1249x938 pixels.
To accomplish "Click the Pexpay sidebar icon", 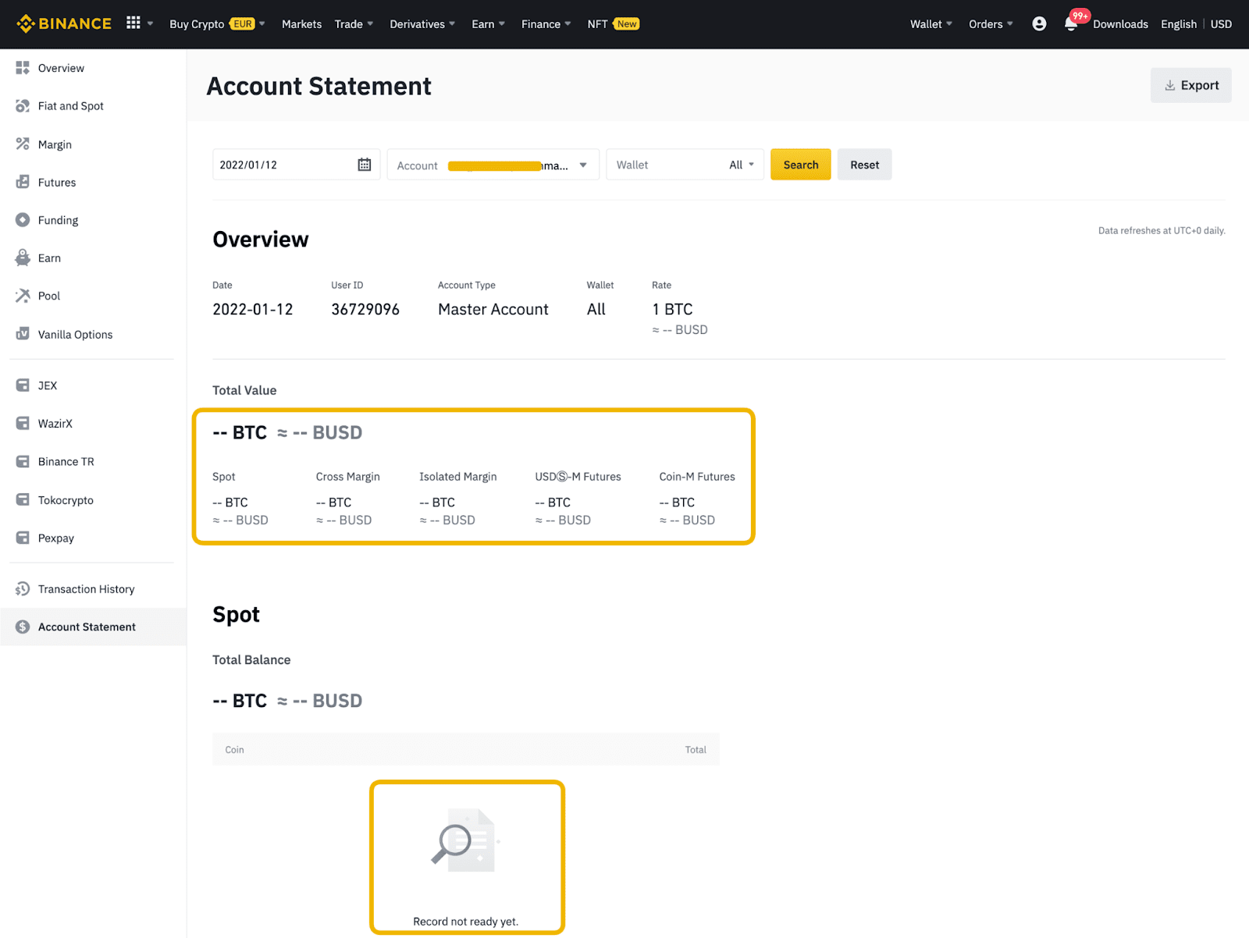I will pyautogui.click(x=23, y=538).
